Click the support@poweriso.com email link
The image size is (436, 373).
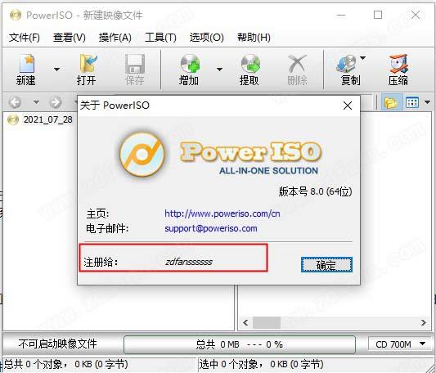(x=211, y=229)
